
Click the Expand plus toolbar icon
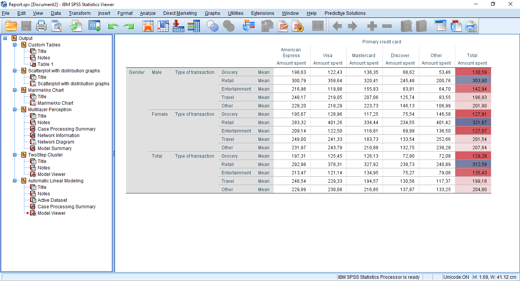pyautogui.click(x=372, y=26)
